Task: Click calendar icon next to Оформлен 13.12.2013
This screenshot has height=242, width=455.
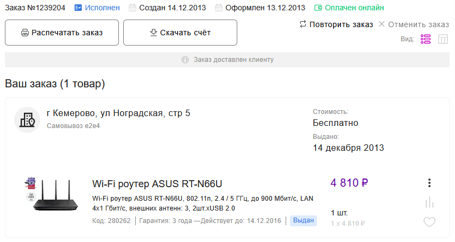Action: (218, 8)
